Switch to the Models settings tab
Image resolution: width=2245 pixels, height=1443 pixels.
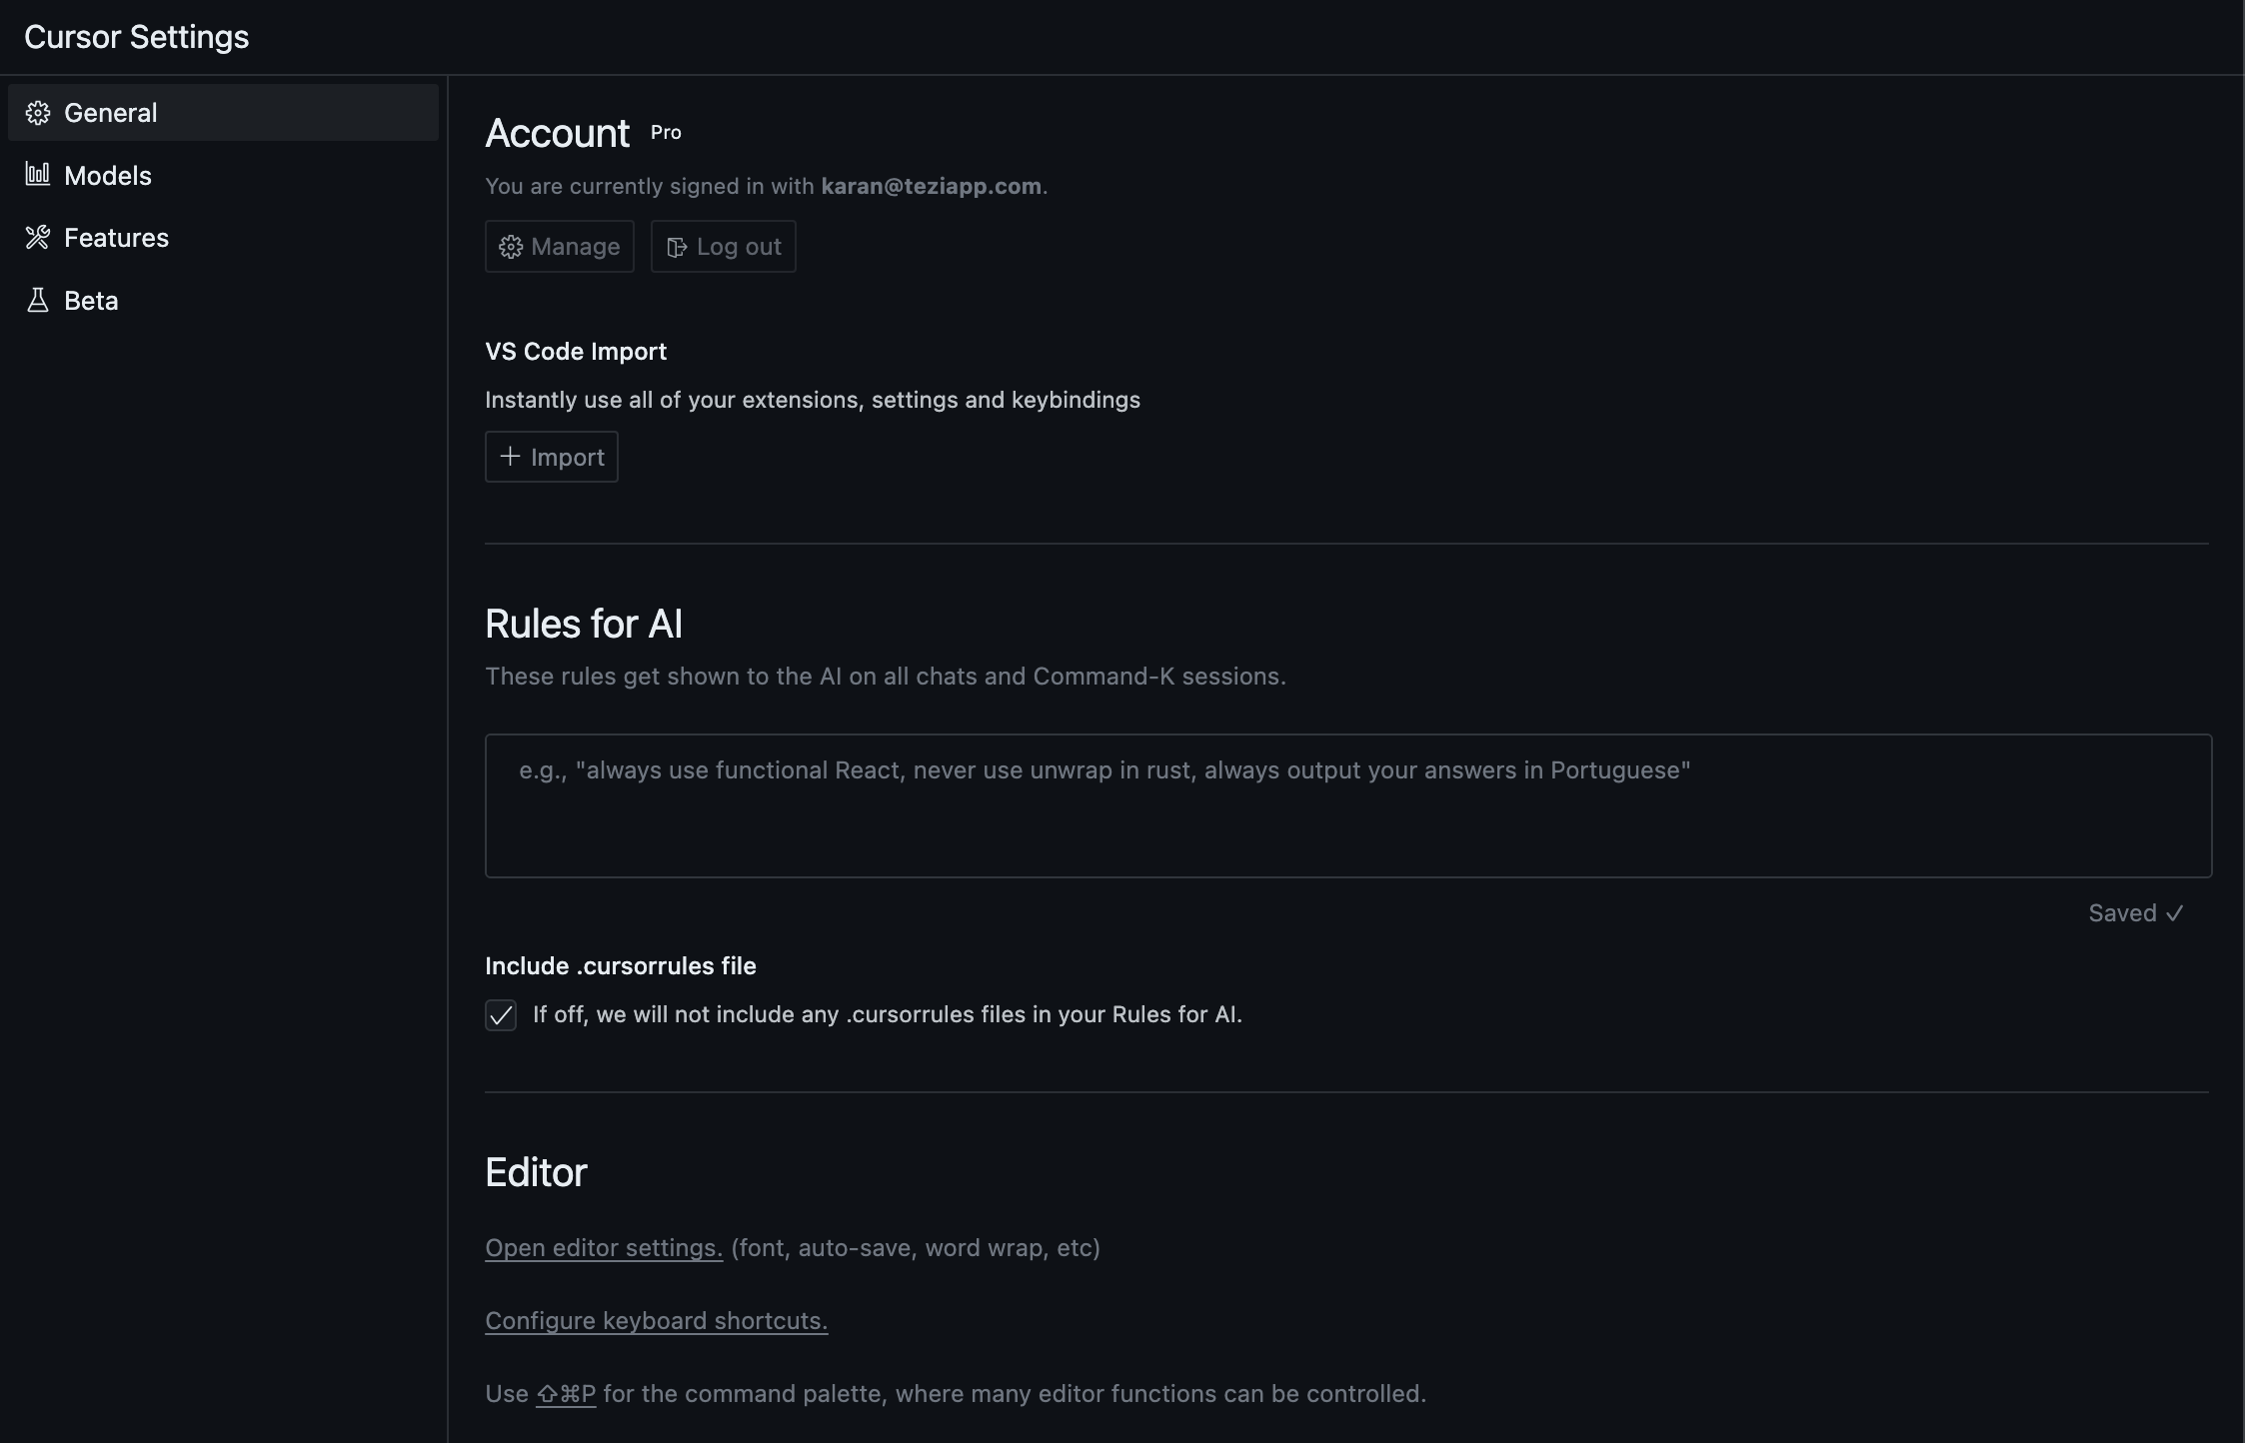(108, 176)
